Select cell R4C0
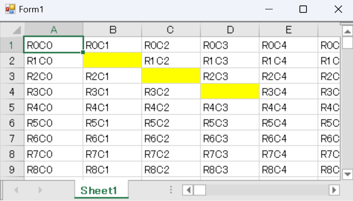This screenshot has height=201, width=353. [54, 107]
